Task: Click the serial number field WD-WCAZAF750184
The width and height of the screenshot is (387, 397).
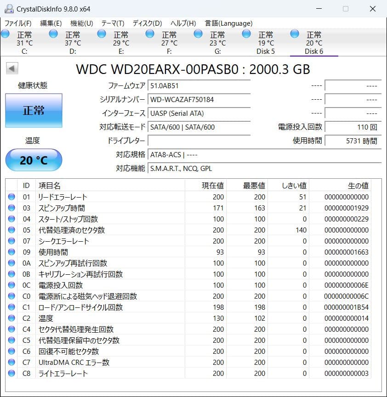Action: click(199, 100)
